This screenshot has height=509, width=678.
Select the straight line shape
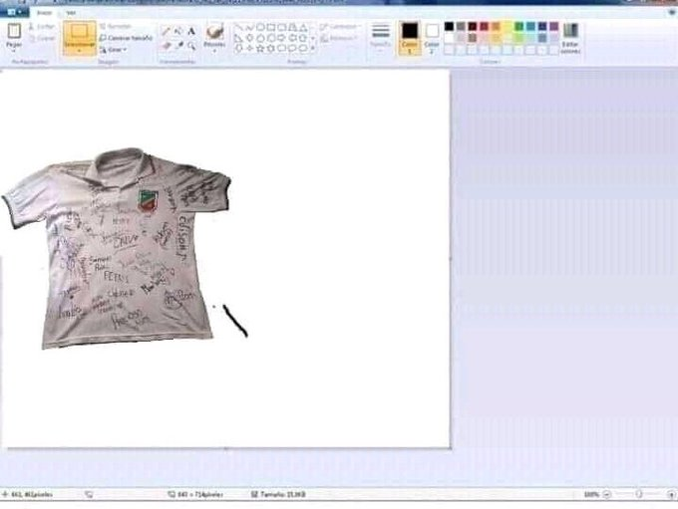(x=238, y=27)
